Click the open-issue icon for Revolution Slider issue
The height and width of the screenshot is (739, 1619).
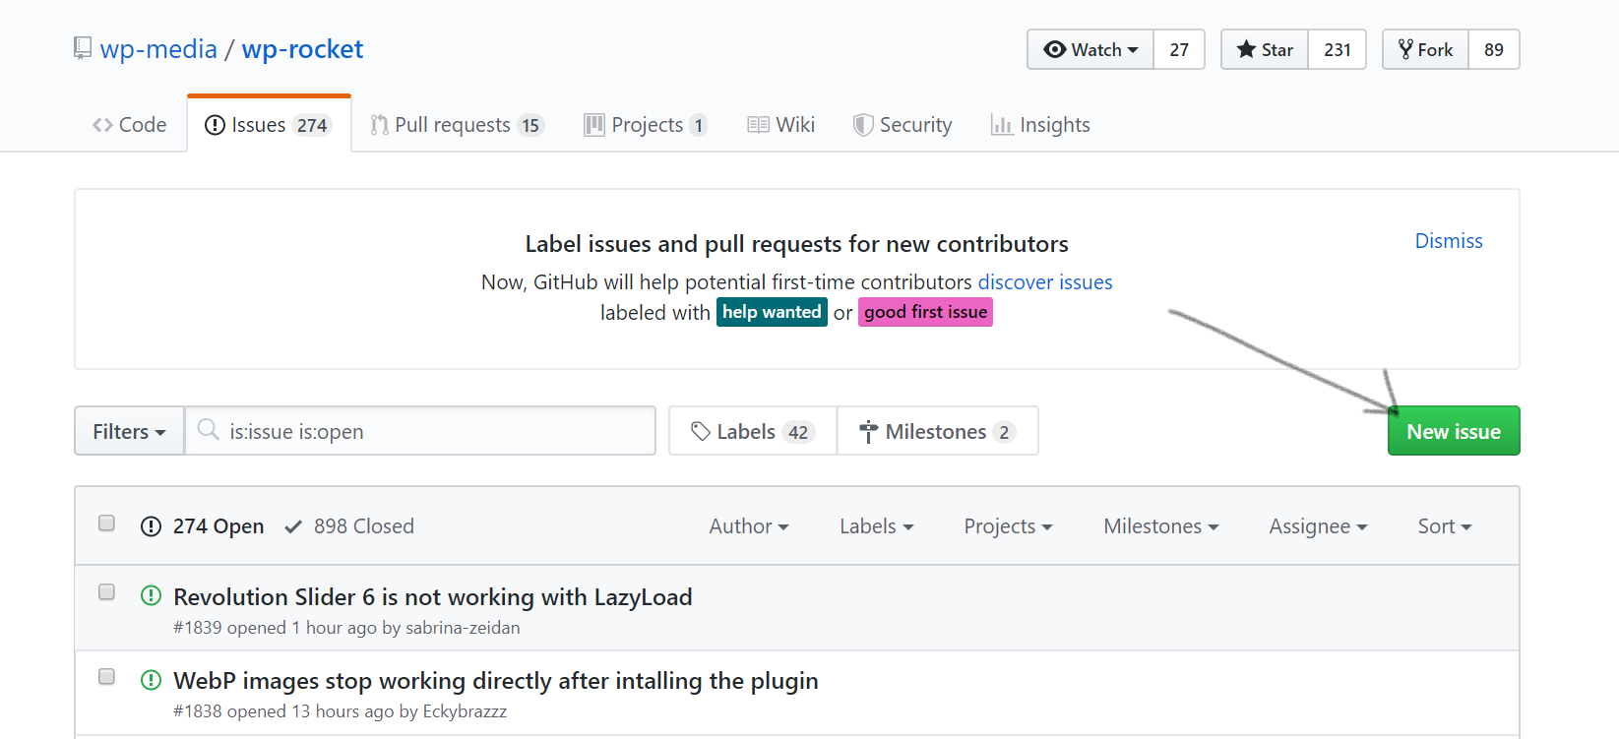click(151, 596)
